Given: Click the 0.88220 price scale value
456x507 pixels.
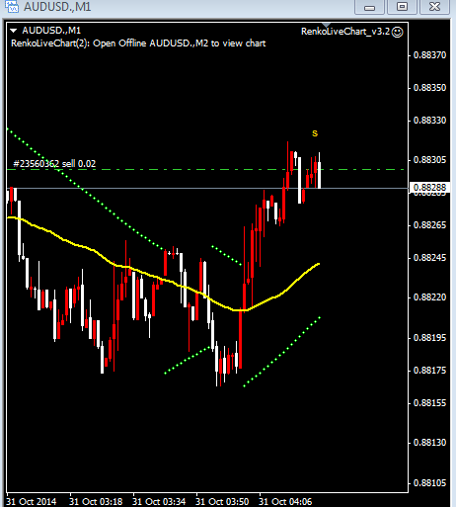Looking at the screenshot, I should pos(429,297).
